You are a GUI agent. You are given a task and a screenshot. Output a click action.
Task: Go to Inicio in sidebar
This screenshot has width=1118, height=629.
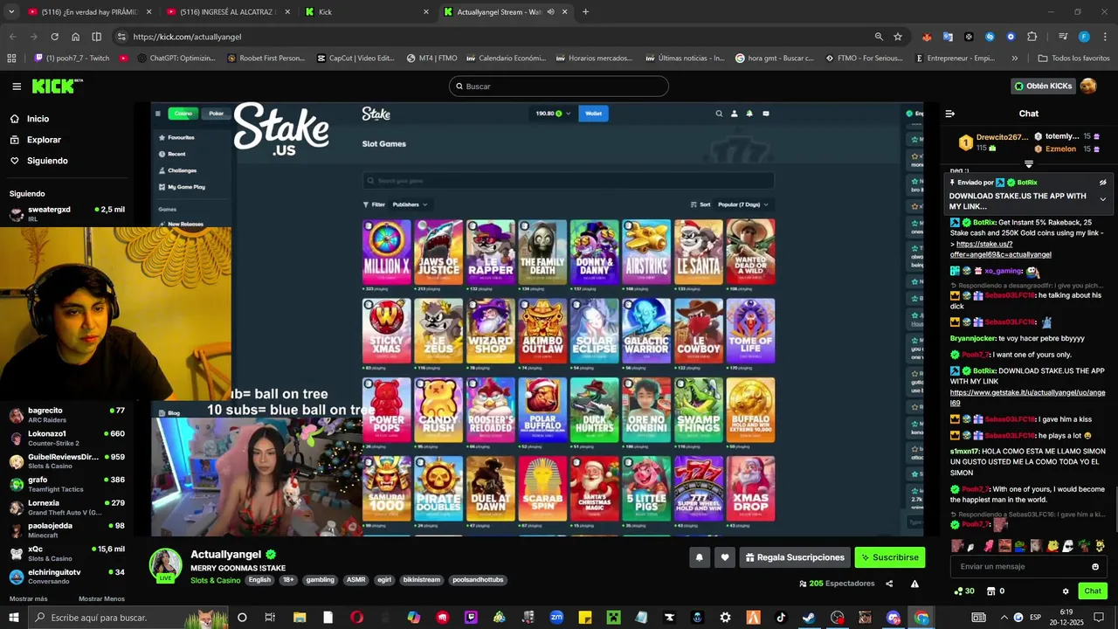29,119
